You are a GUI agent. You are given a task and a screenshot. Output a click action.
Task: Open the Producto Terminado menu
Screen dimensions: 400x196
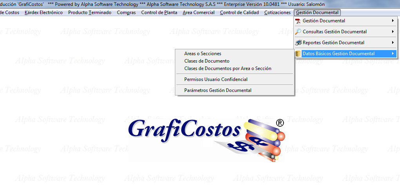90,13
